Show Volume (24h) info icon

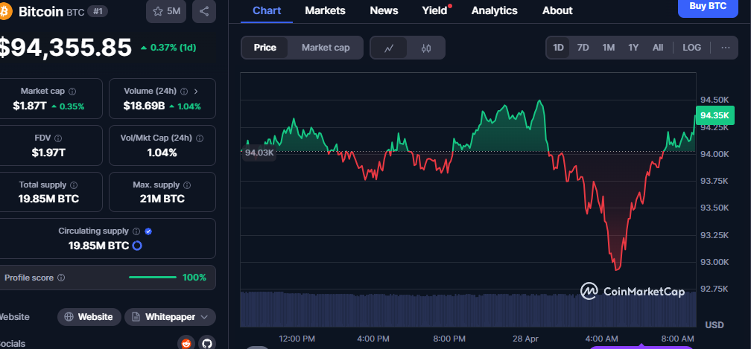(x=184, y=91)
